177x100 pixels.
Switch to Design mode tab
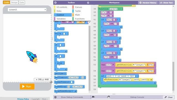(14, 2)
